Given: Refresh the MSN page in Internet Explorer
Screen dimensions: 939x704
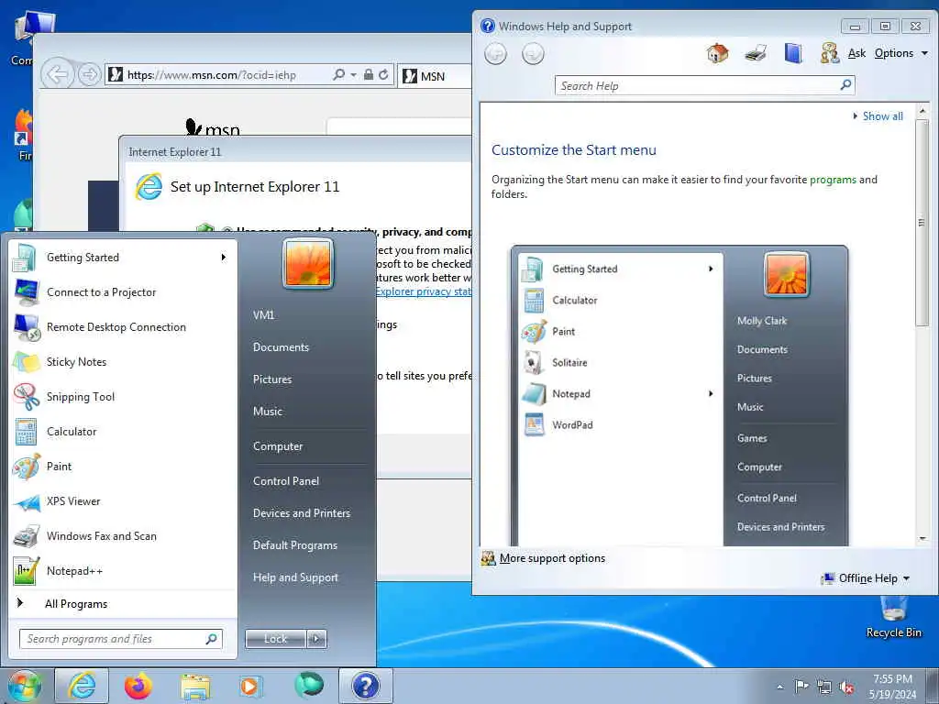Looking at the screenshot, I should click(x=383, y=75).
